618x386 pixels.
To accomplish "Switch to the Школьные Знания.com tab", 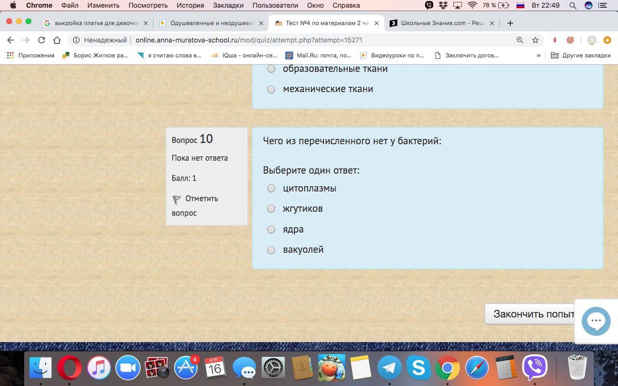I will [443, 23].
